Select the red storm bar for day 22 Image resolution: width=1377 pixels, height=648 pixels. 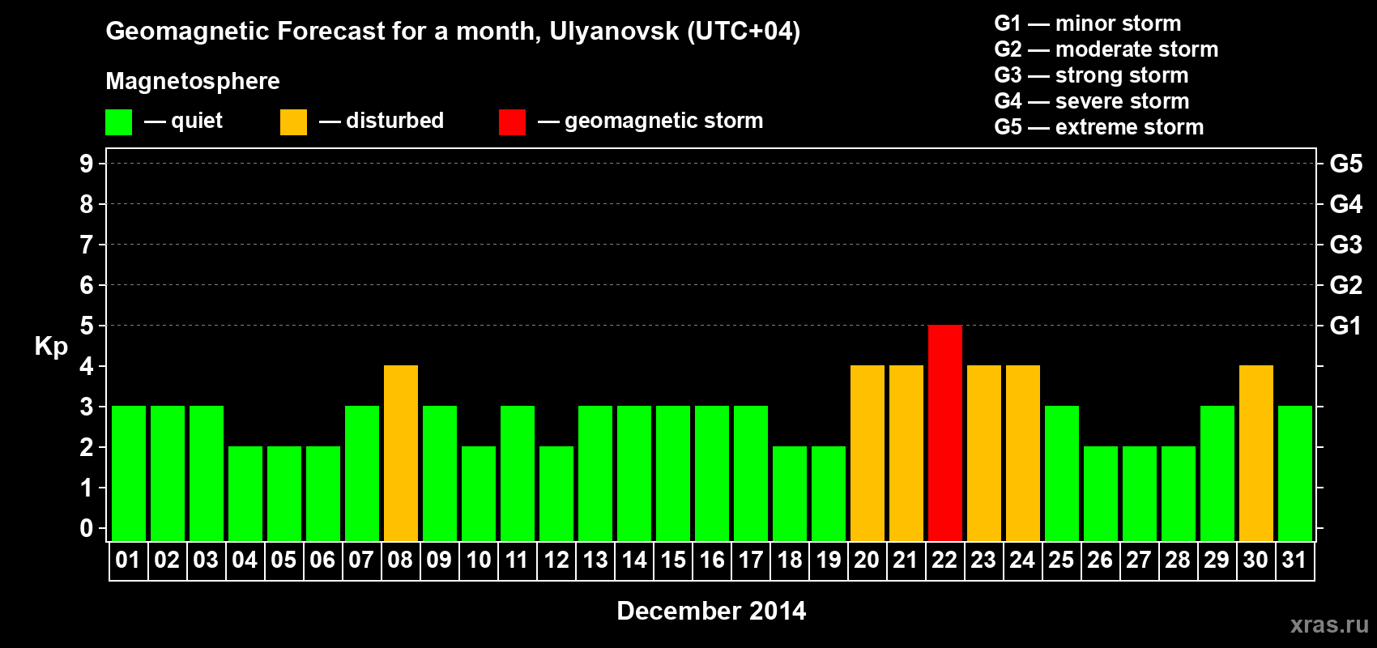click(x=945, y=433)
